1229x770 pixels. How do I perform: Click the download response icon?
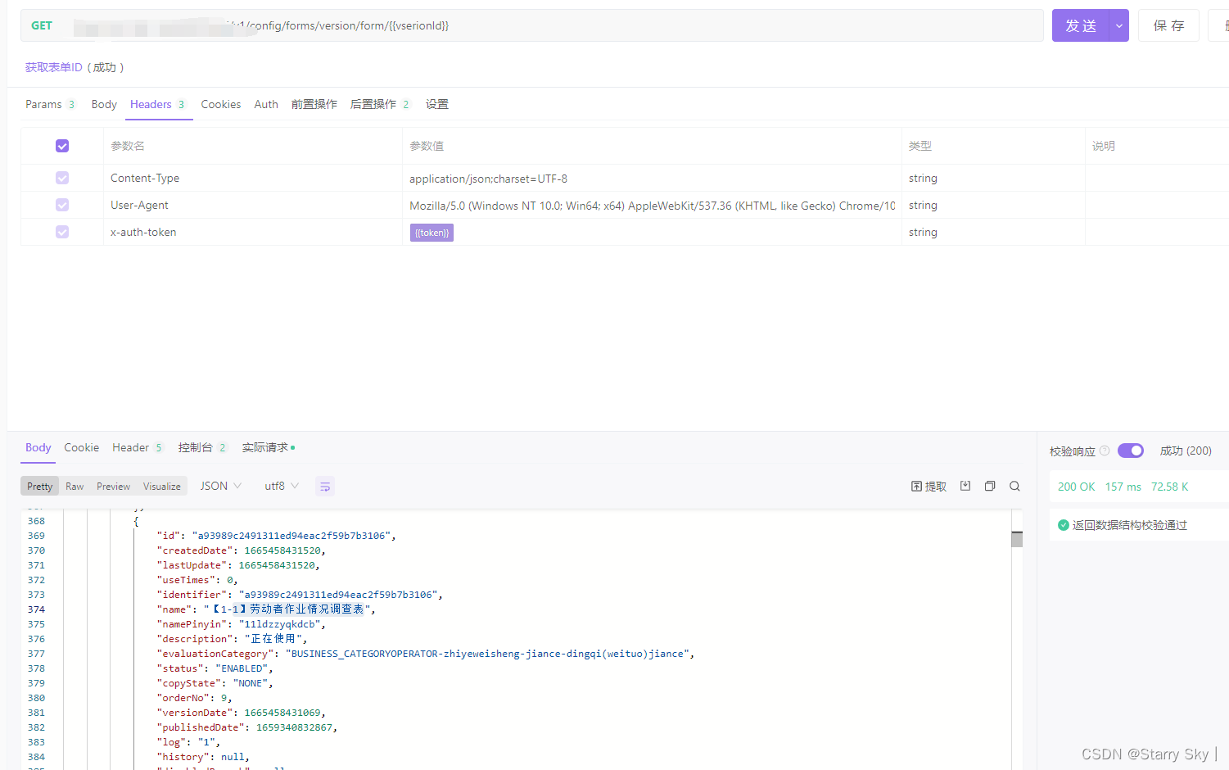pyautogui.click(x=965, y=485)
